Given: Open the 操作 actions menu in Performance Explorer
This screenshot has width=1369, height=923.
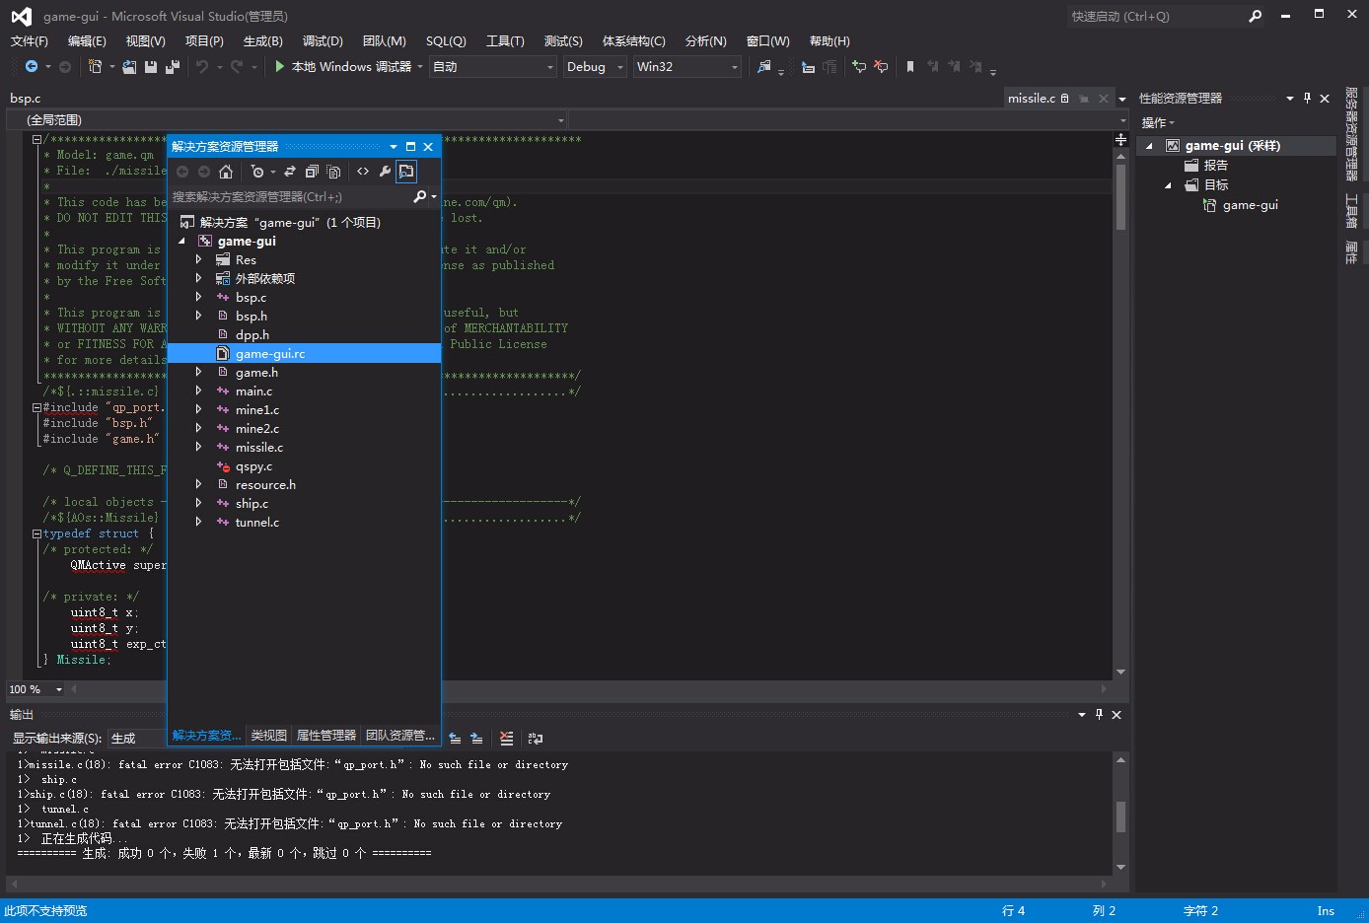Looking at the screenshot, I should click(x=1157, y=122).
